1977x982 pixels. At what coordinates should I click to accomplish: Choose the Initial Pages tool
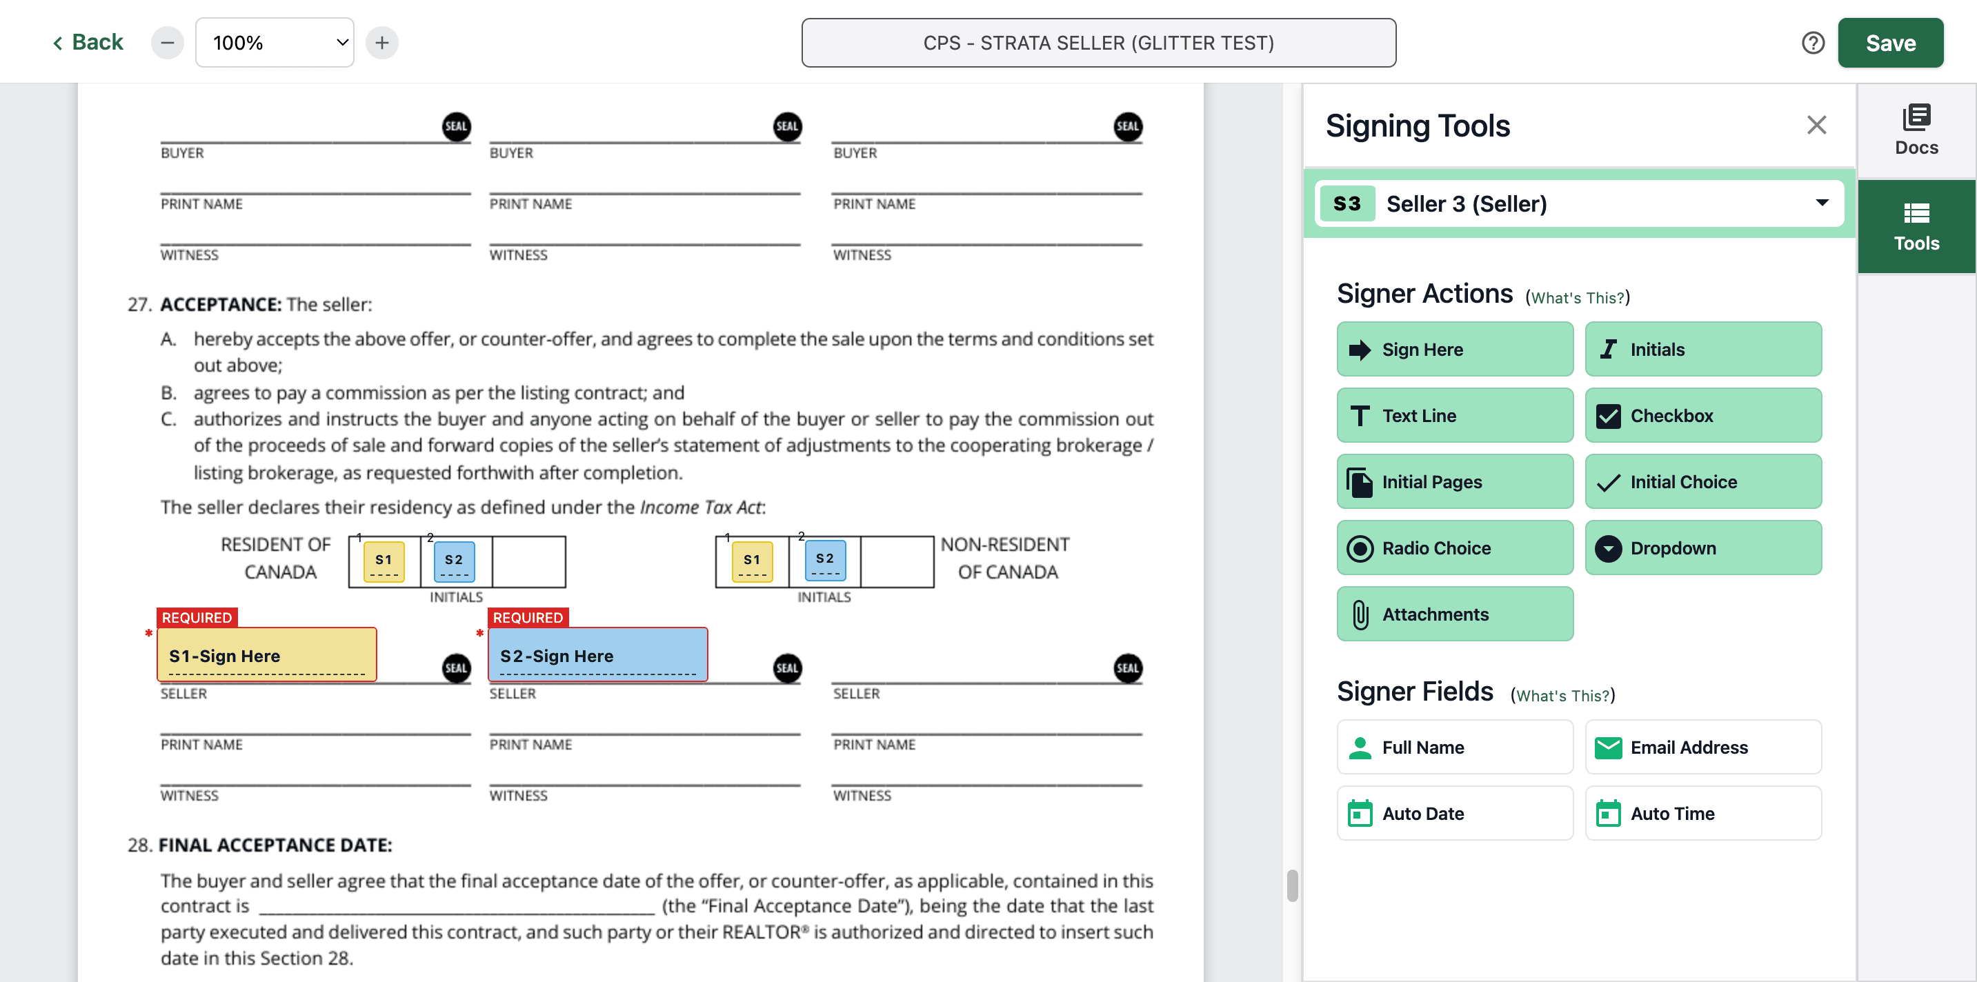(1454, 482)
